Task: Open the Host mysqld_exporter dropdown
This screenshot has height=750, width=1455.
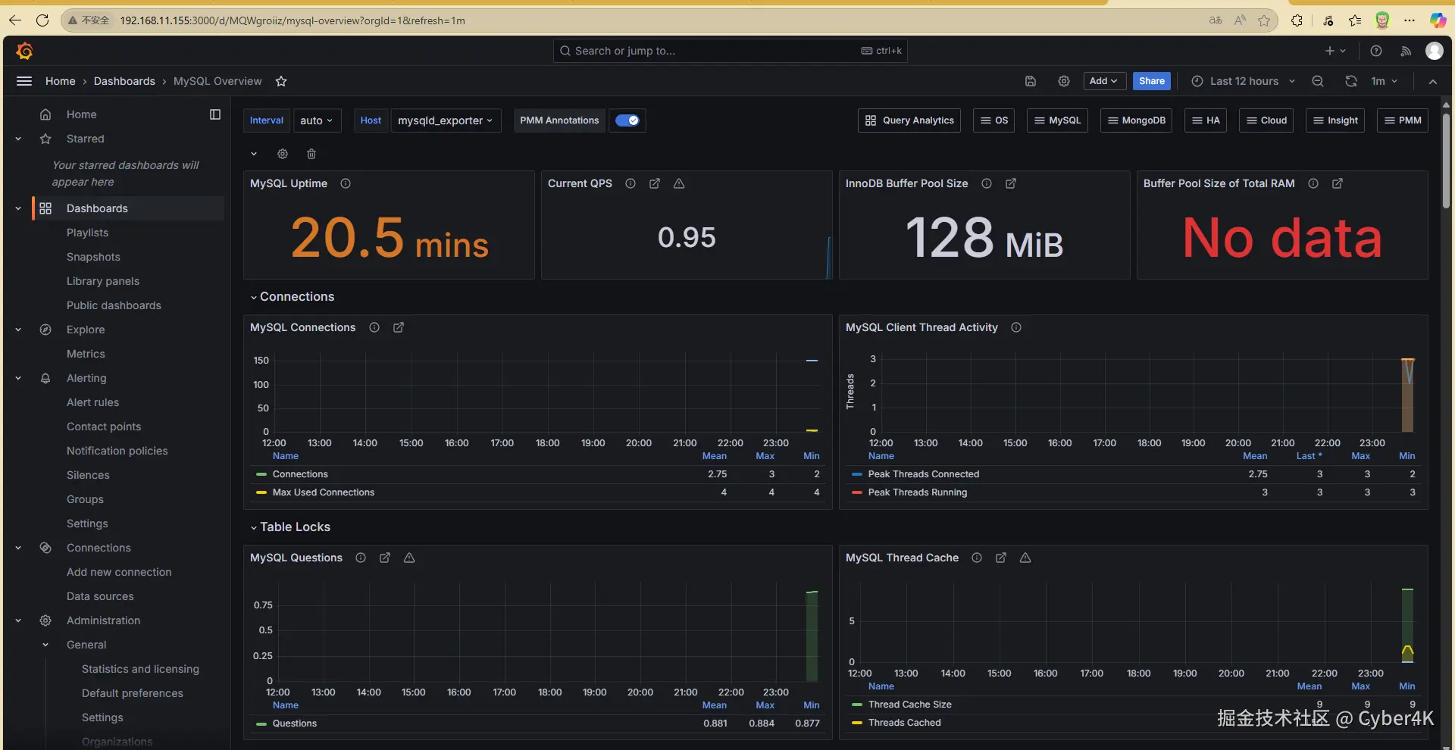Action: point(445,120)
